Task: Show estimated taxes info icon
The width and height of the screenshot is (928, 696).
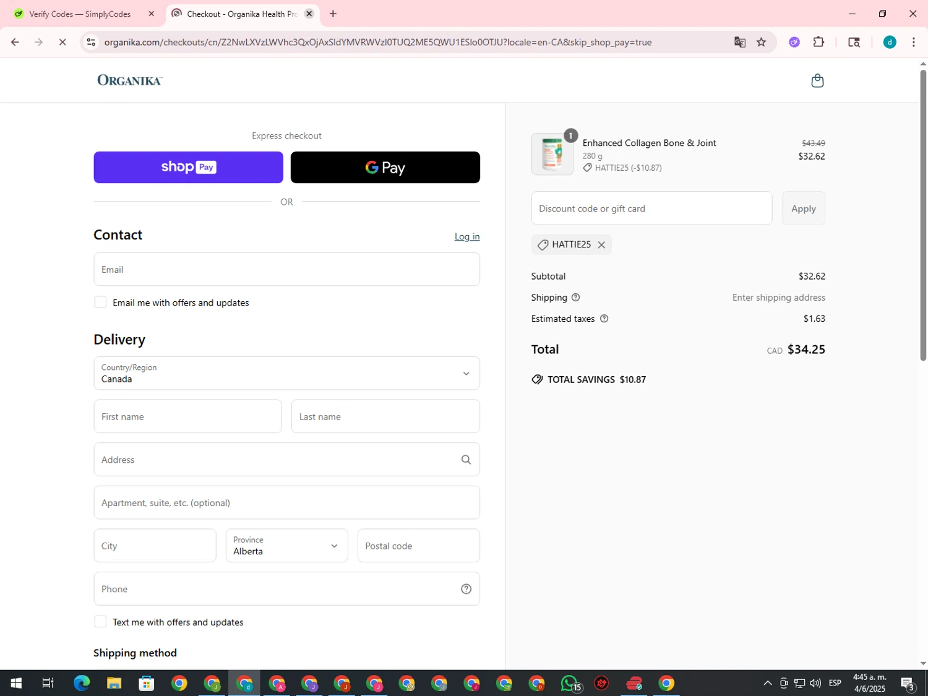Action: coord(604,319)
